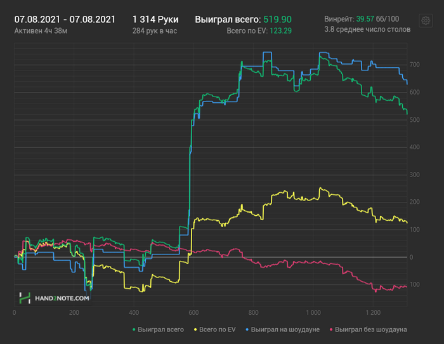Viewport: 444px width, 344px height.
Task: Hide 'Выиграл без шоудауна' series via legend
Action: point(370,329)
